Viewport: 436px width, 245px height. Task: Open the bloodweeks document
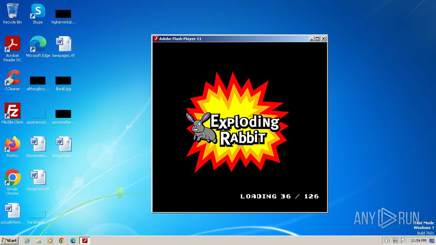coord(38,147)
